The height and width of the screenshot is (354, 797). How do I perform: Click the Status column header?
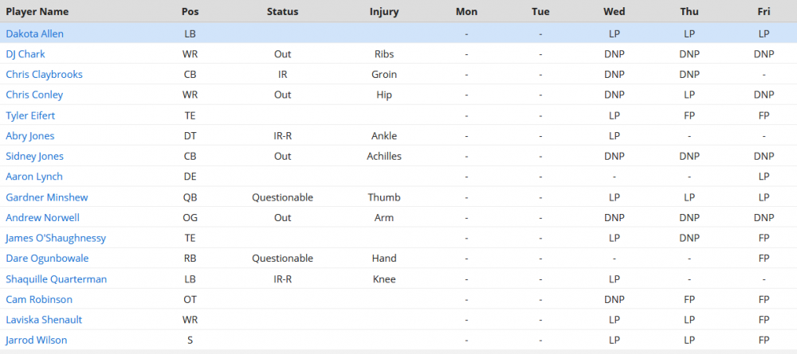click(283, 12)
